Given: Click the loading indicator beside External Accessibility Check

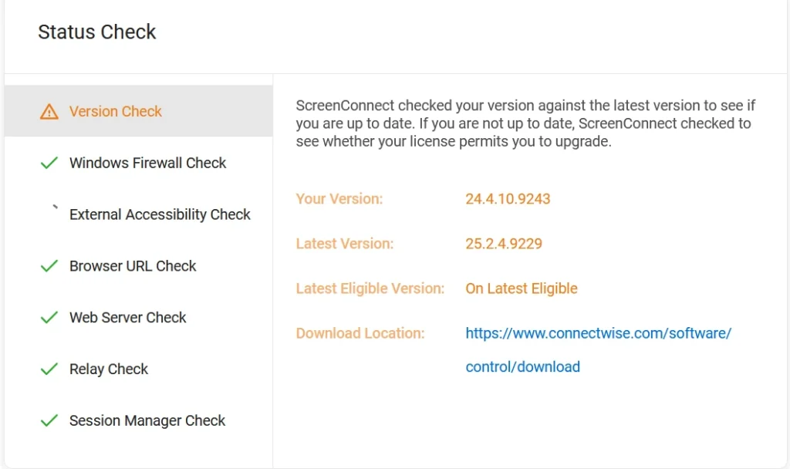Looking at the screenshot, I should point(53,208).
